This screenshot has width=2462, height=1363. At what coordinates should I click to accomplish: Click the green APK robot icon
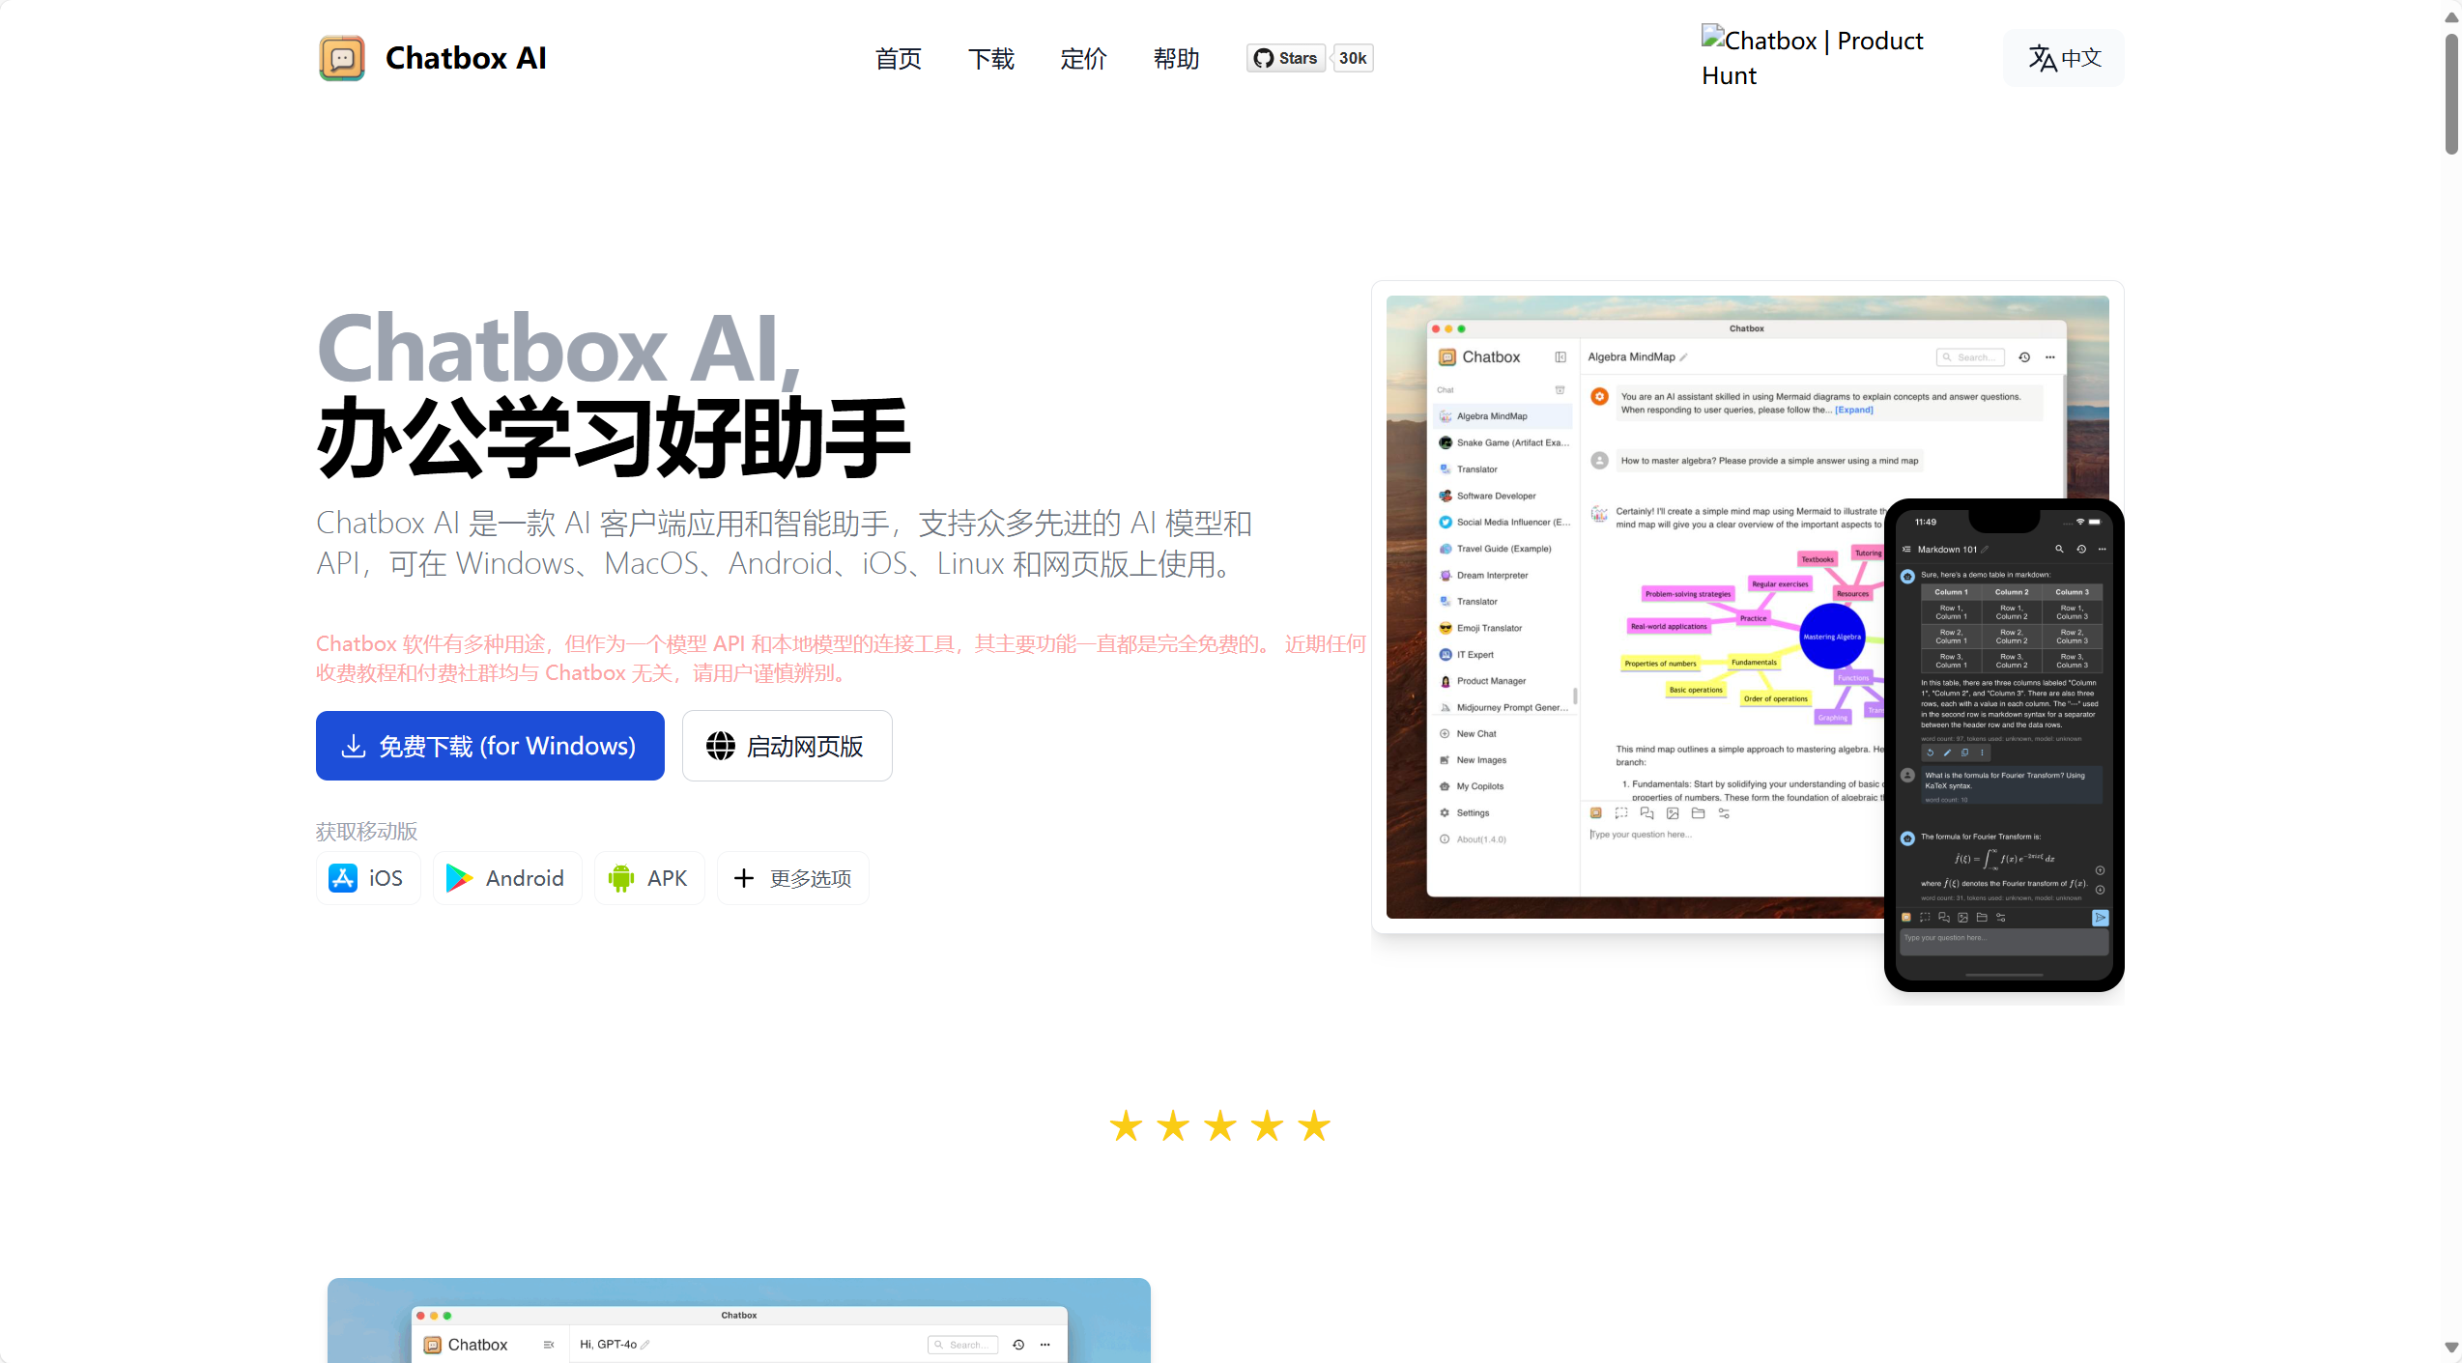tap(621, 878)
